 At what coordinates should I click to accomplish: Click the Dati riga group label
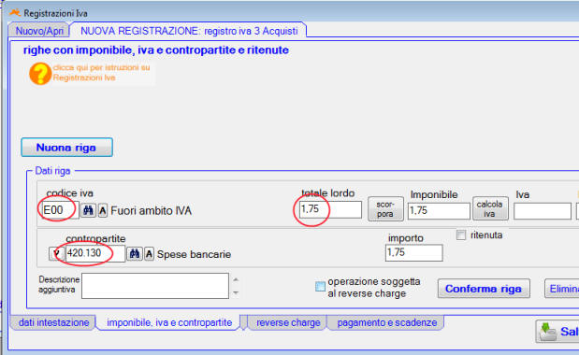[52, 171]
